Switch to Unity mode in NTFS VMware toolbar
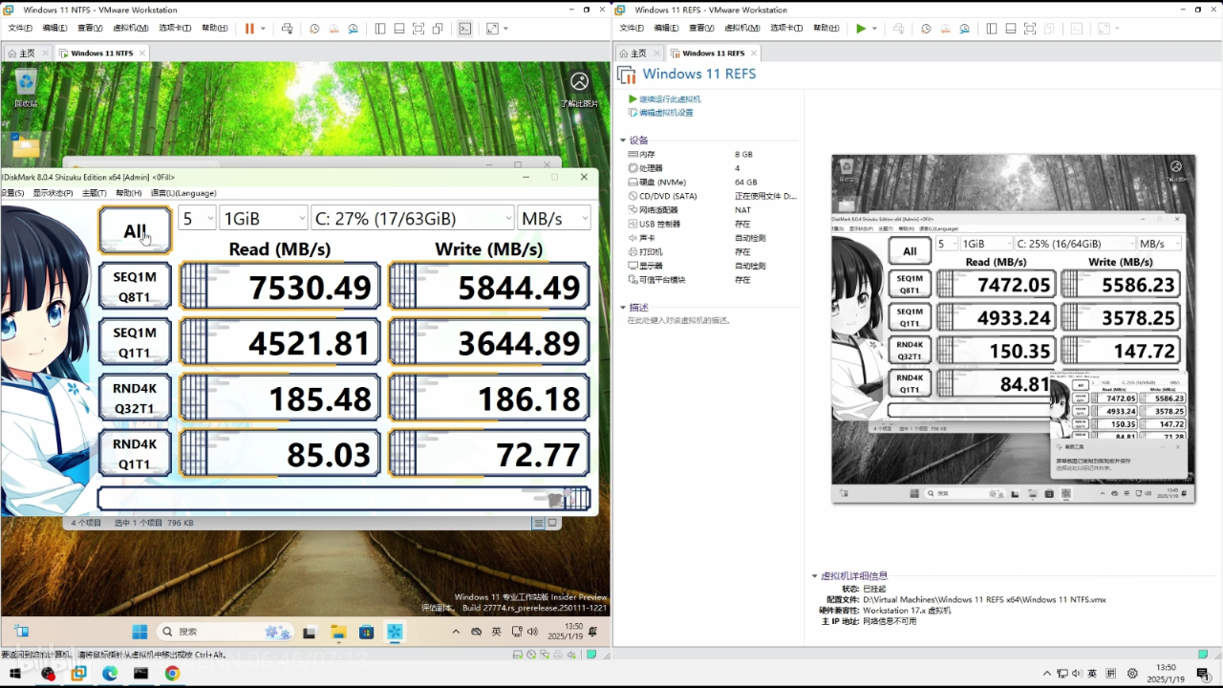 (x=438, y=29)
